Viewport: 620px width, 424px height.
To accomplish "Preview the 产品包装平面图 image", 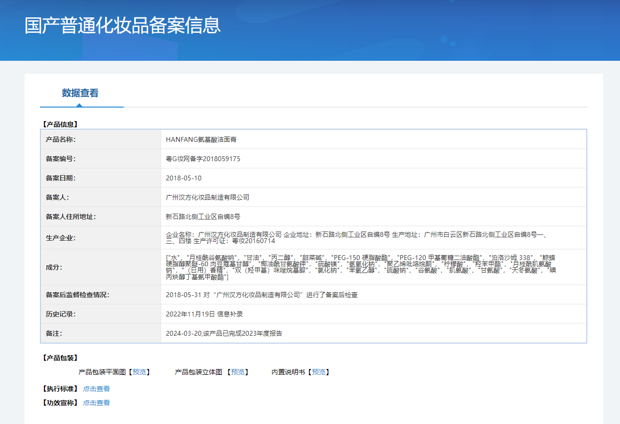I will click(x=139, y=372).
